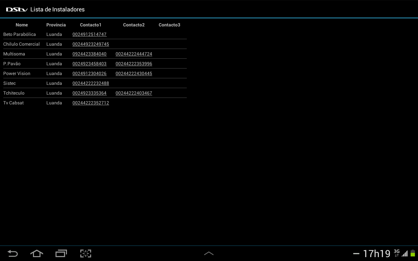Tap the Lista de Instaladores title
The image size is (418, 261).
pos(57,9)
